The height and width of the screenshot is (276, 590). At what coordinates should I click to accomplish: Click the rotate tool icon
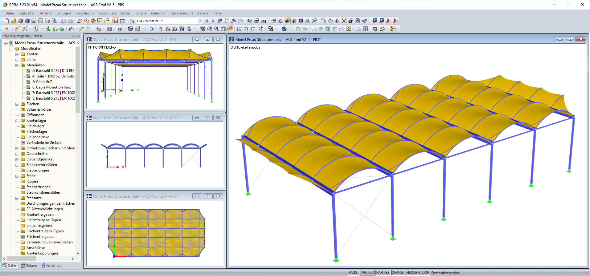click(x=330, y=21)
